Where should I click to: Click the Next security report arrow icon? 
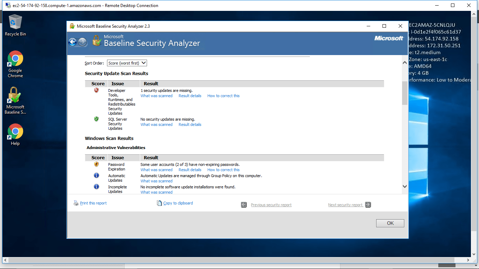[367, 204]
